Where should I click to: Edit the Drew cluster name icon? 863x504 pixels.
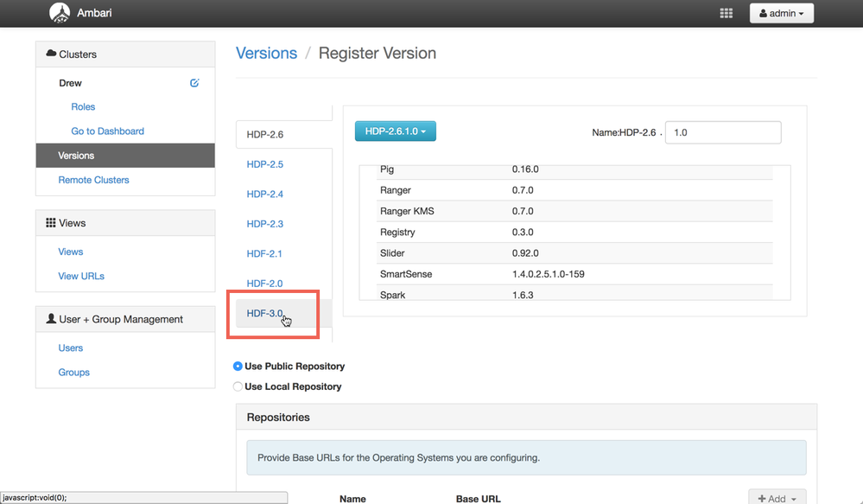tap(194, 83)
